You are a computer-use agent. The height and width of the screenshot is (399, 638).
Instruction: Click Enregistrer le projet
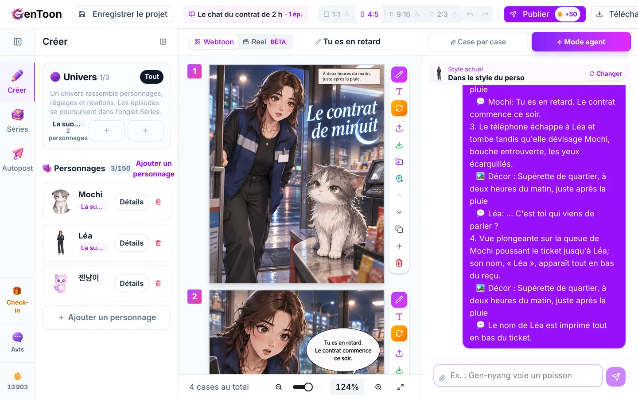[x=123, y=14]
